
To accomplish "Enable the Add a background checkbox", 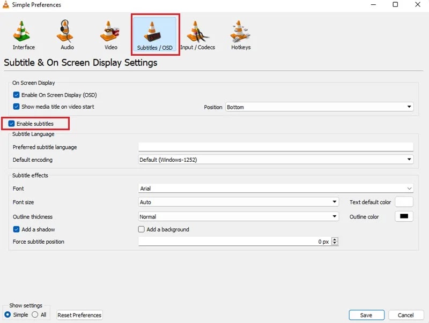I will [x=141, y=229].
